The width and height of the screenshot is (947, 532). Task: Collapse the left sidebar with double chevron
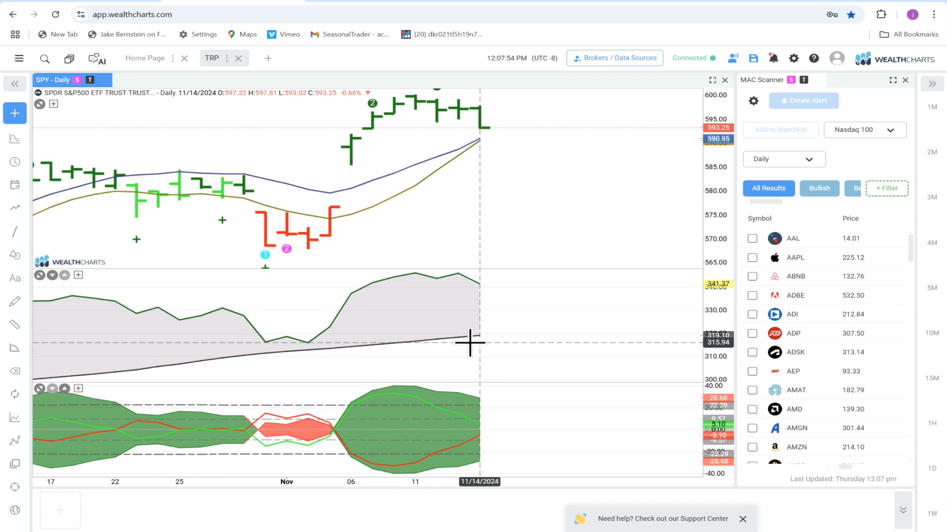pos(15,84)
